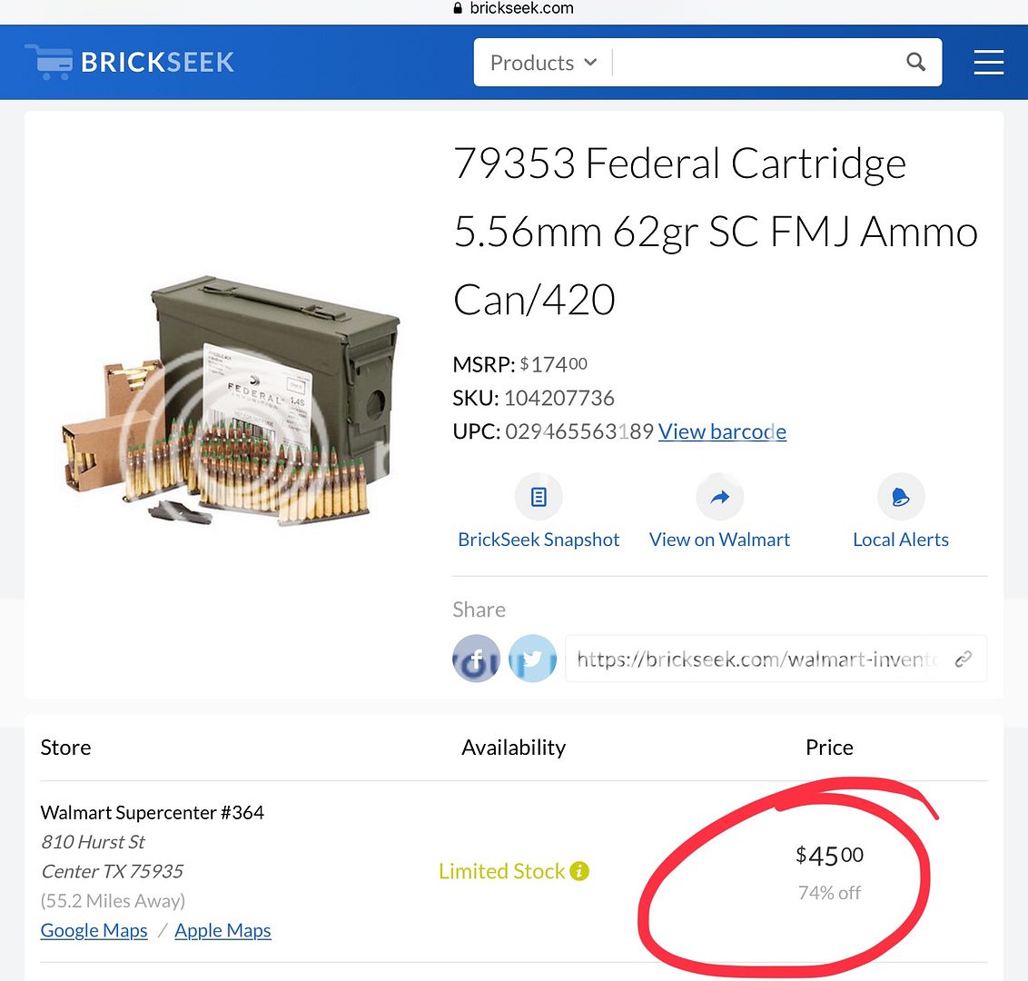Start a search with the magnifier icon
This screenshot has width=1028, height=981.
(915, 62)
